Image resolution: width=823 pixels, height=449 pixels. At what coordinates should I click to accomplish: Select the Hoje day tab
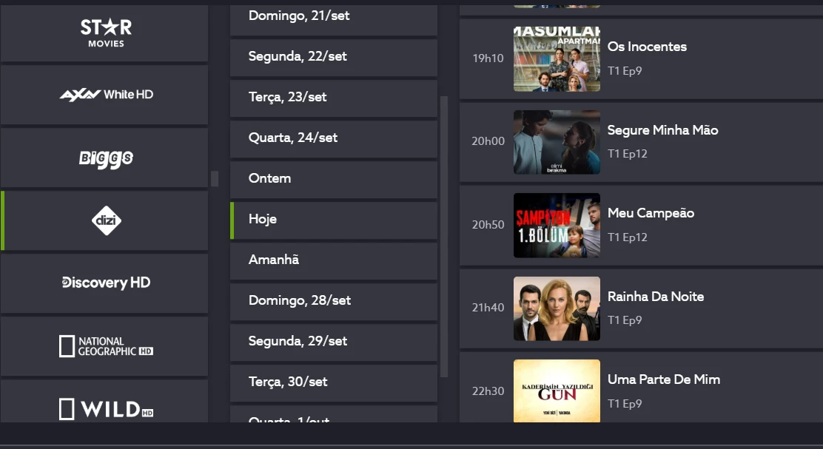(x=334, y=220)
